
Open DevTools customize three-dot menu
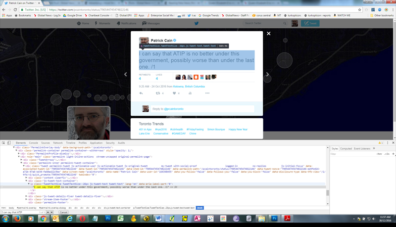pos(388,143)
